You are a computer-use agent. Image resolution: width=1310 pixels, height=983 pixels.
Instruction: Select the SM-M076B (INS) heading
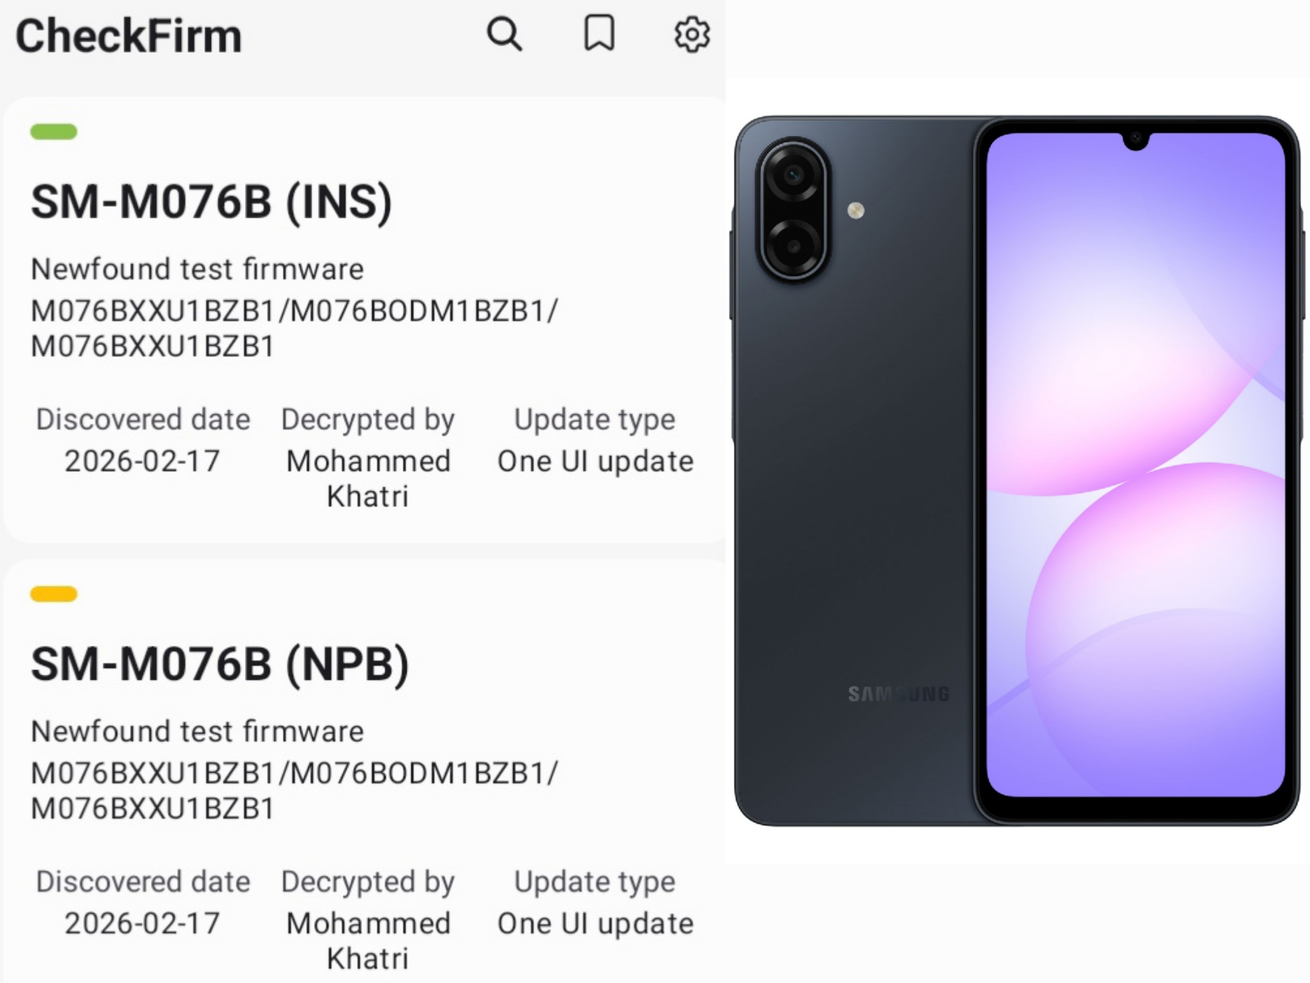point(212,202)
